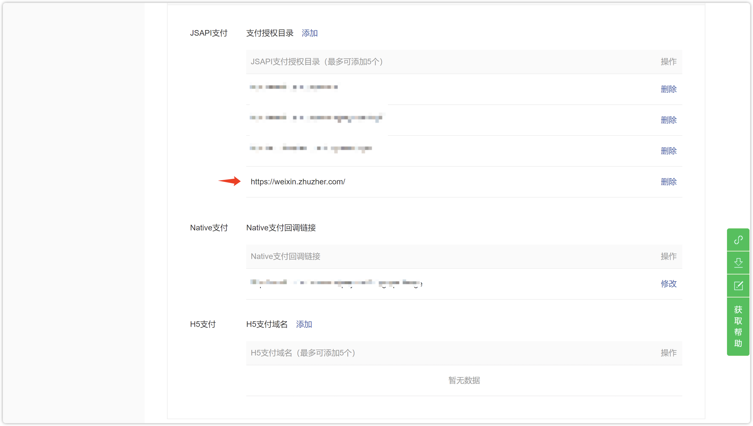Viewport: 753px width, 426px height.
Task: Click the H5支付域名 table header
Action: pos(302,353)
